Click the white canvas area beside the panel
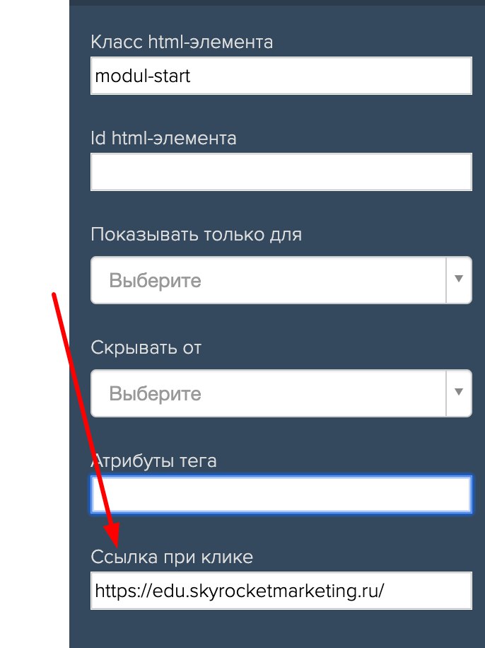Screen dimensions: 485x648 (34, 166)
